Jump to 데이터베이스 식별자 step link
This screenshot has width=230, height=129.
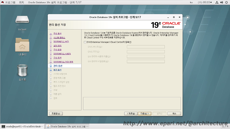coord(62,54)
